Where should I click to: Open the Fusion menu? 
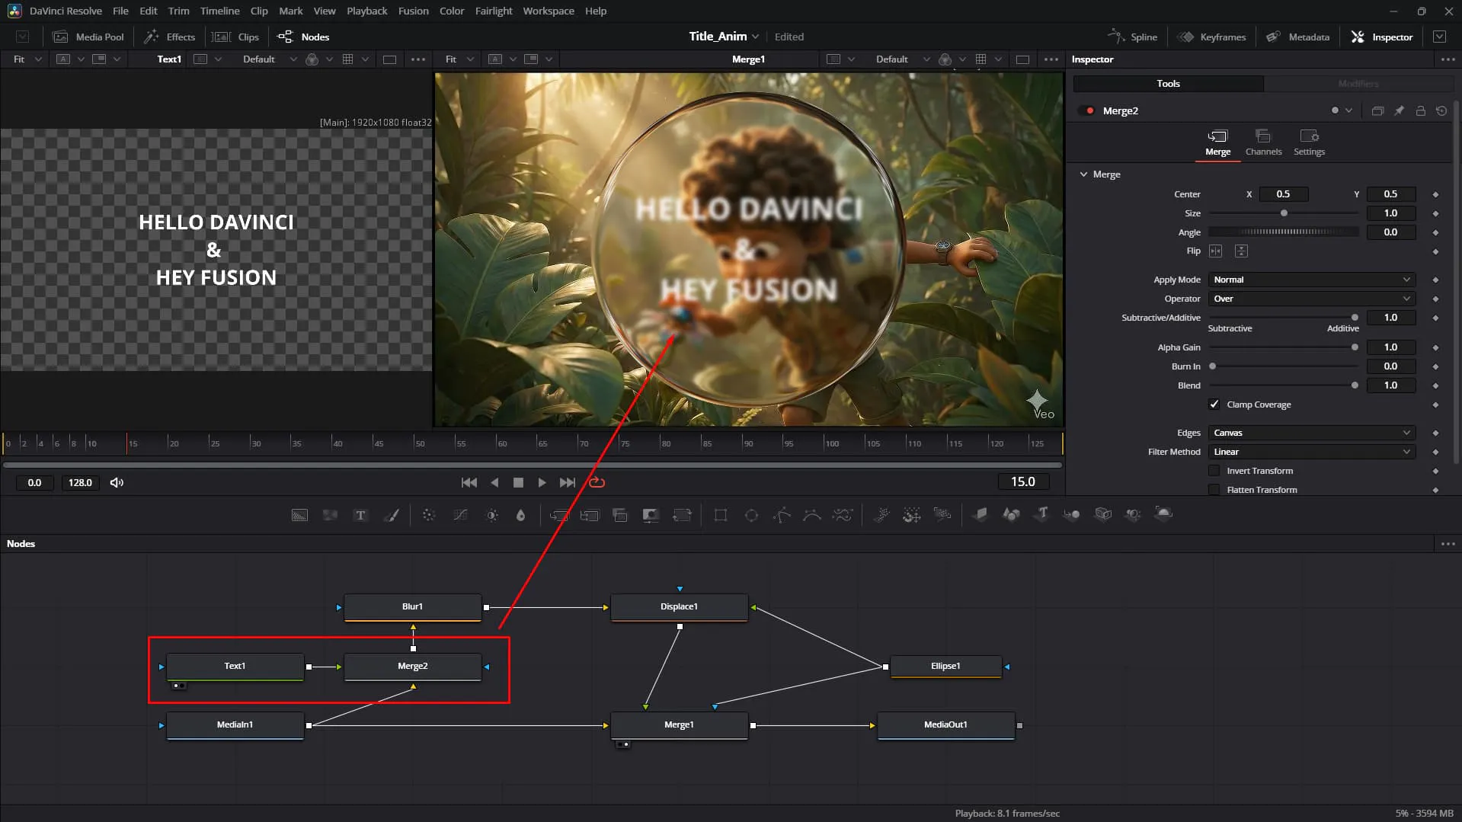pyautogui.click(x=413, y=11)
